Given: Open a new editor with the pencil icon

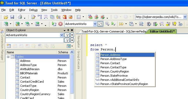Looking at the screenshot, I should tap(33, 17).
